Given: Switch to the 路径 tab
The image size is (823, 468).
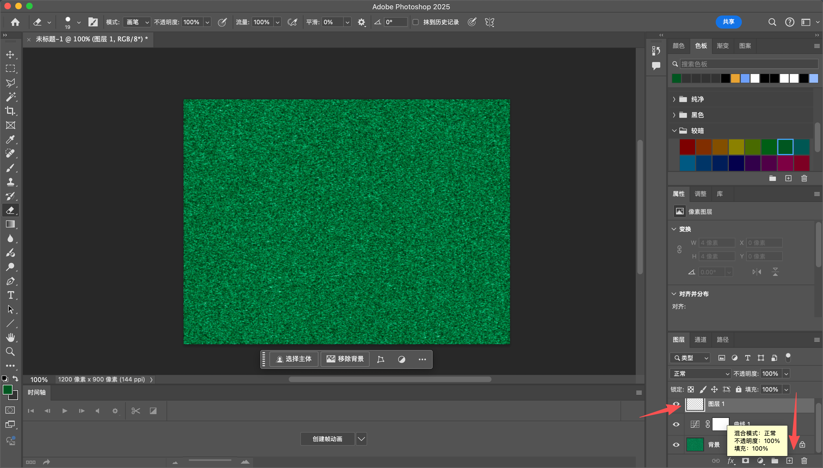Looking at the screenshot, I should tap(722, 339).
